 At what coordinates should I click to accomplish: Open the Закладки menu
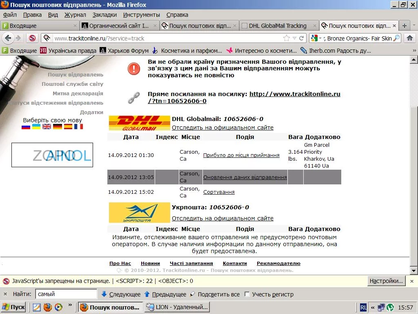tap(104, 15)
